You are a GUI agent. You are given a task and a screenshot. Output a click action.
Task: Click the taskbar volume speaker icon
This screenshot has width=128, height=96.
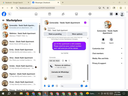tap(105, 93)
